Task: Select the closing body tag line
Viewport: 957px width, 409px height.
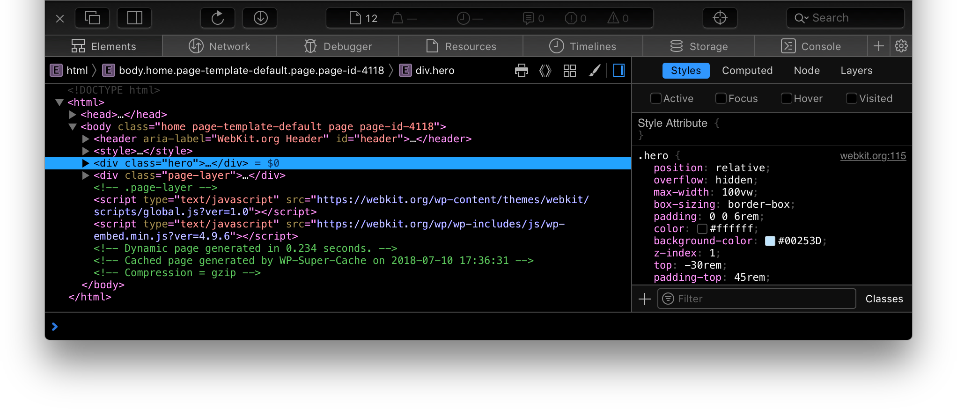Action: pyautogui.click(x=103, y=285)
